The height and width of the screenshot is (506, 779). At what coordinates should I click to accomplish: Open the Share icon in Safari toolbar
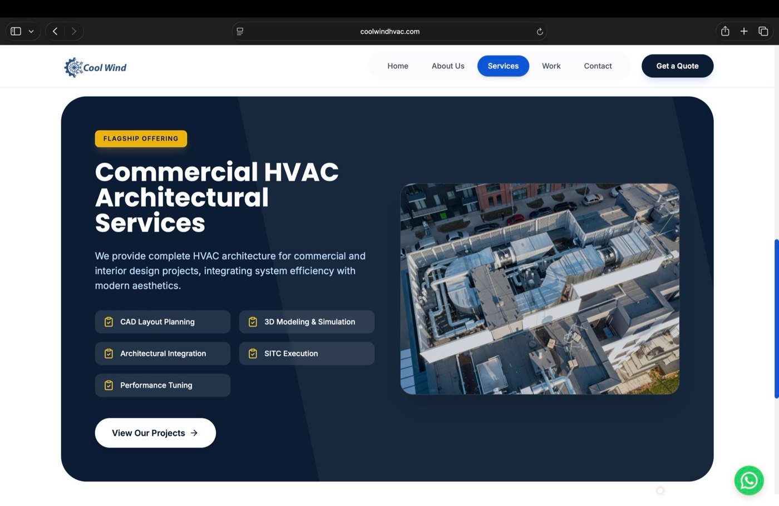[x=725, y=31]
